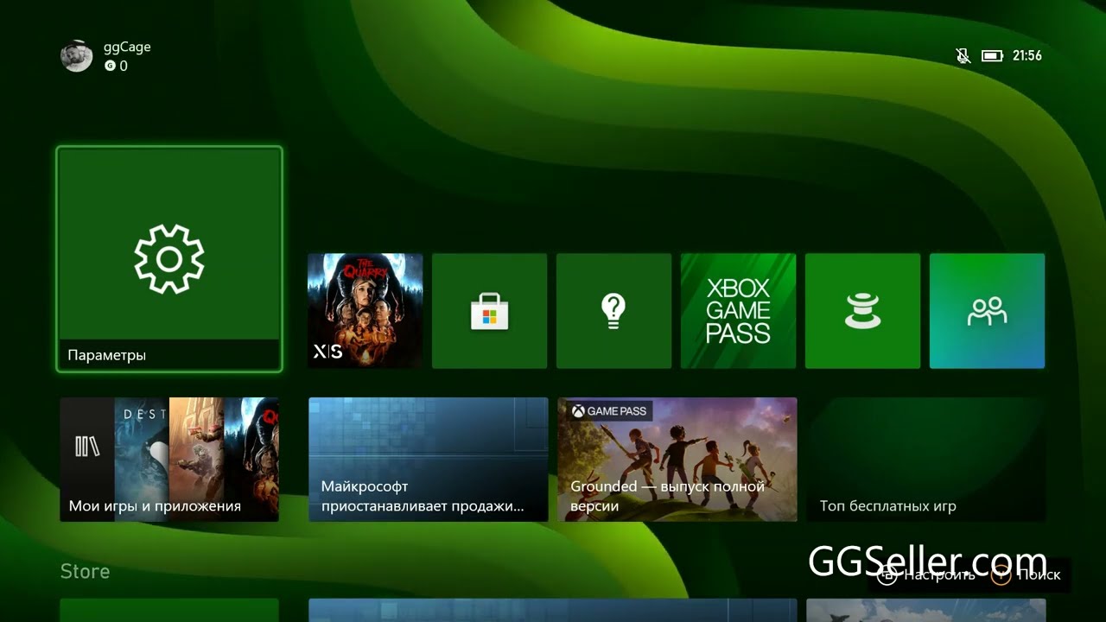Launch The Quarry game tile
The width and height of the screenshot is (1106, 622).
click(x=365, y=311)
